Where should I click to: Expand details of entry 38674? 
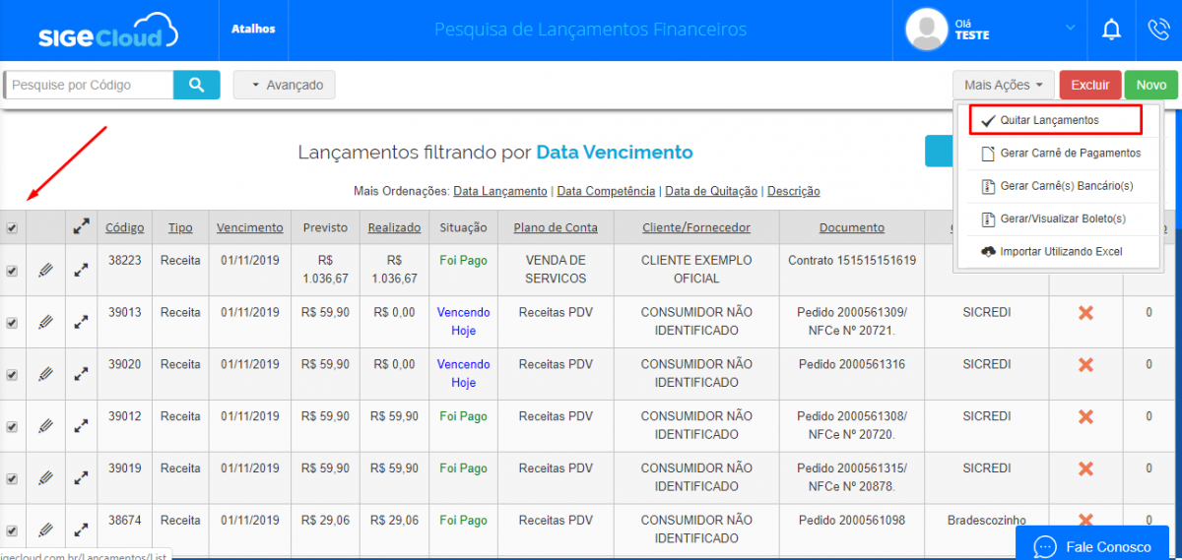point(82,529)
